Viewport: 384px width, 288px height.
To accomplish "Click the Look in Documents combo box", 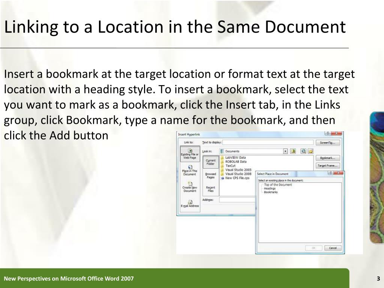I will click(x=254, y=151).
